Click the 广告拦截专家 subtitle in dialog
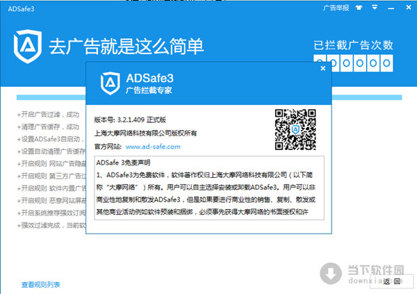 click(x=149, y=90)
